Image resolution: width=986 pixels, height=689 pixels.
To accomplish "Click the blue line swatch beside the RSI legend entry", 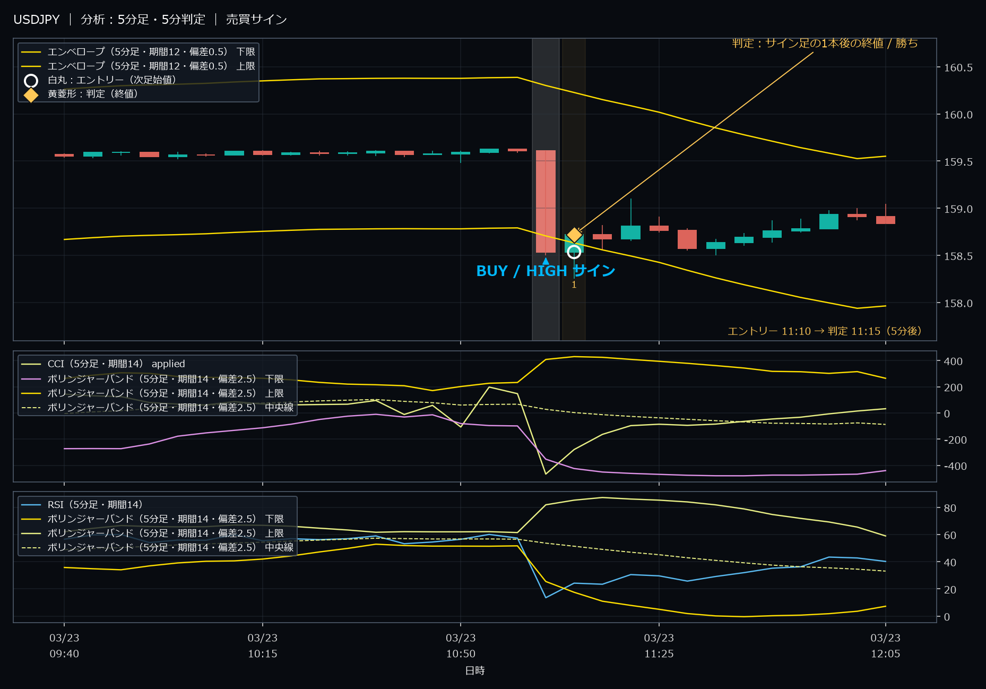I will coord(31,505).
